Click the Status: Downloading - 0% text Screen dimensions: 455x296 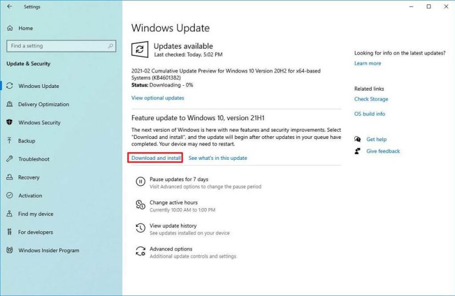(162, 85)
